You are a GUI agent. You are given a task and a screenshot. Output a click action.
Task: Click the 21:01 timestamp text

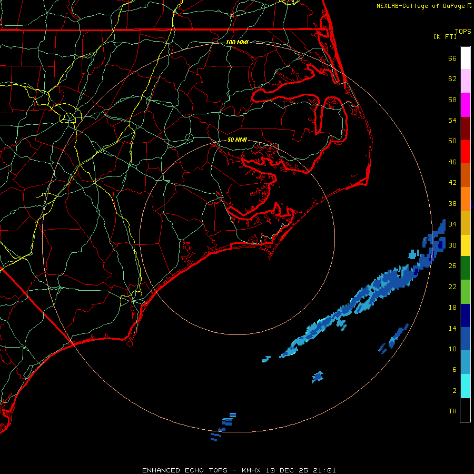coord(324,470)
